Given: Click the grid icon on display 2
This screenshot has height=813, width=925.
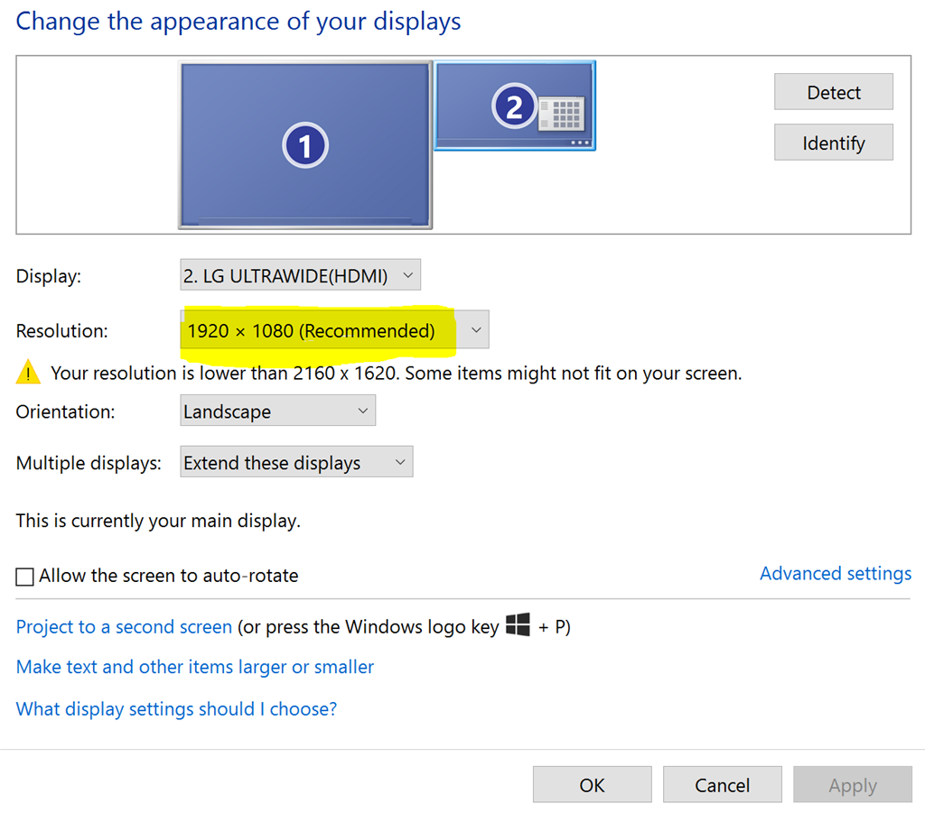Looking at the screenshot, I should pos(561,115).
